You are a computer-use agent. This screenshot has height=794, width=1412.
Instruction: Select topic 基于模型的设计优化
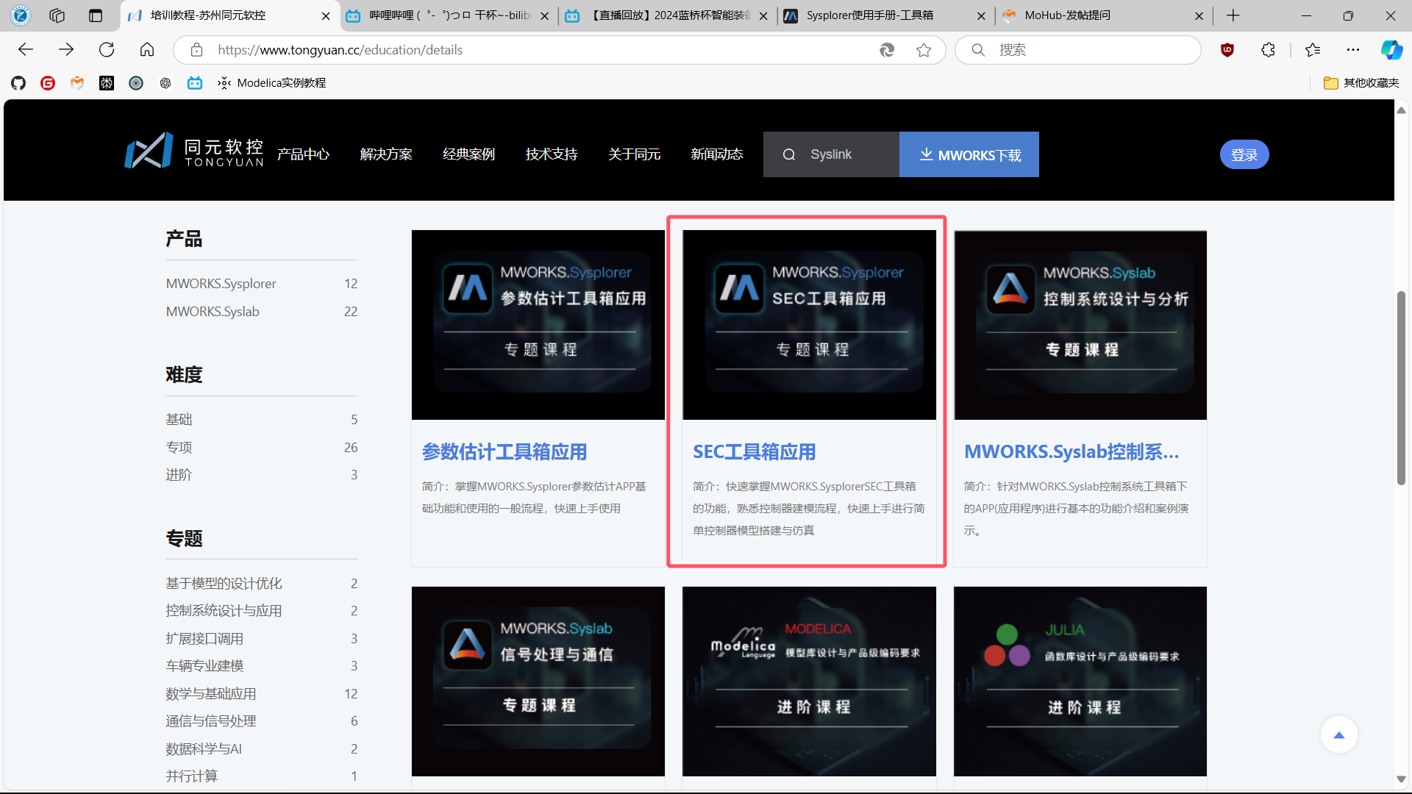pos(261,584)
